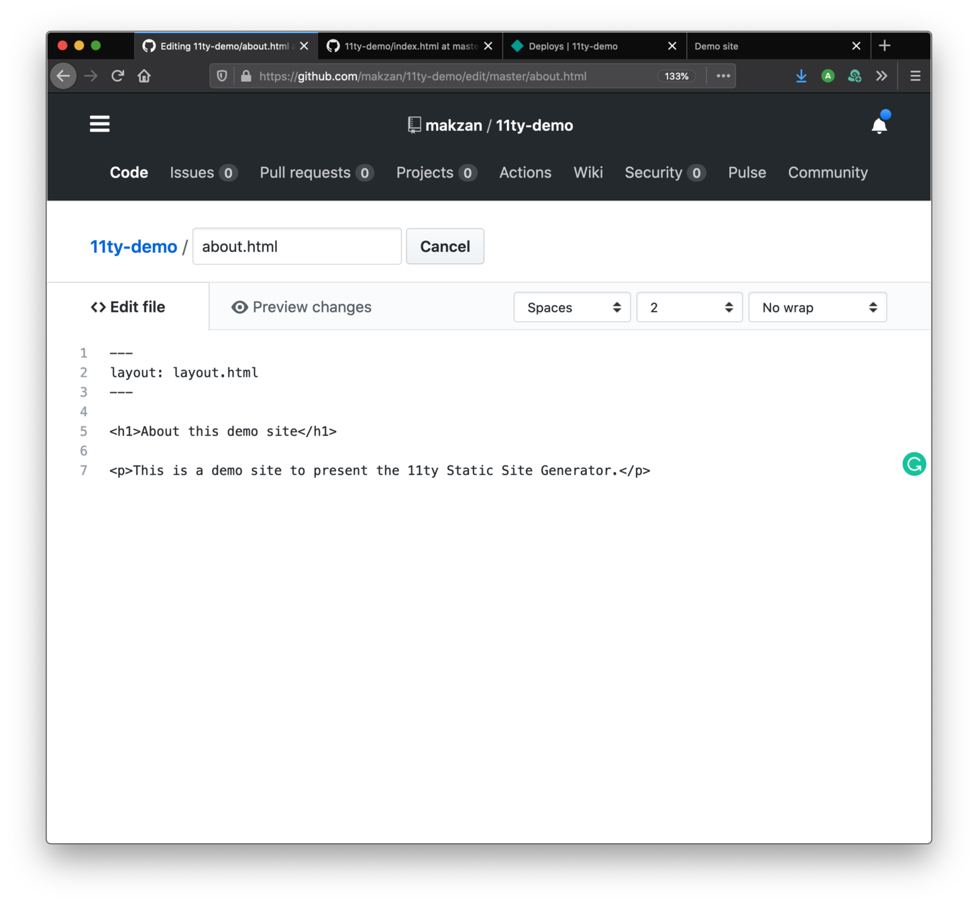Open the indent size 2 dropdown
978x905 pixels.
[690, 308]
